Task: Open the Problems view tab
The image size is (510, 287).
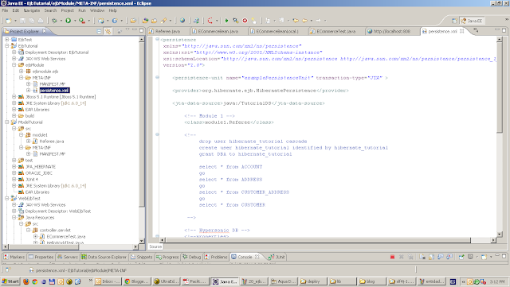Action: tap(216, 257)
